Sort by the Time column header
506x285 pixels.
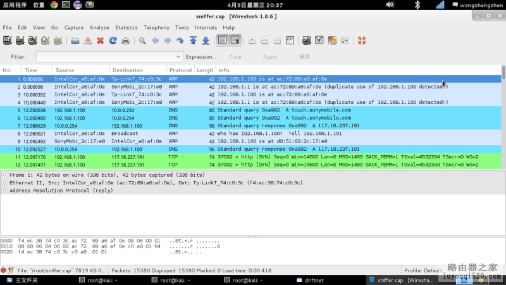(x=37, y=70)
